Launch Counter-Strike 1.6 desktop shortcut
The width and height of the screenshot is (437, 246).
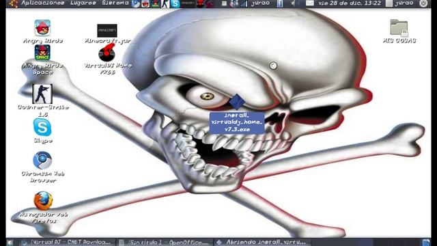[x=42, y=94]
